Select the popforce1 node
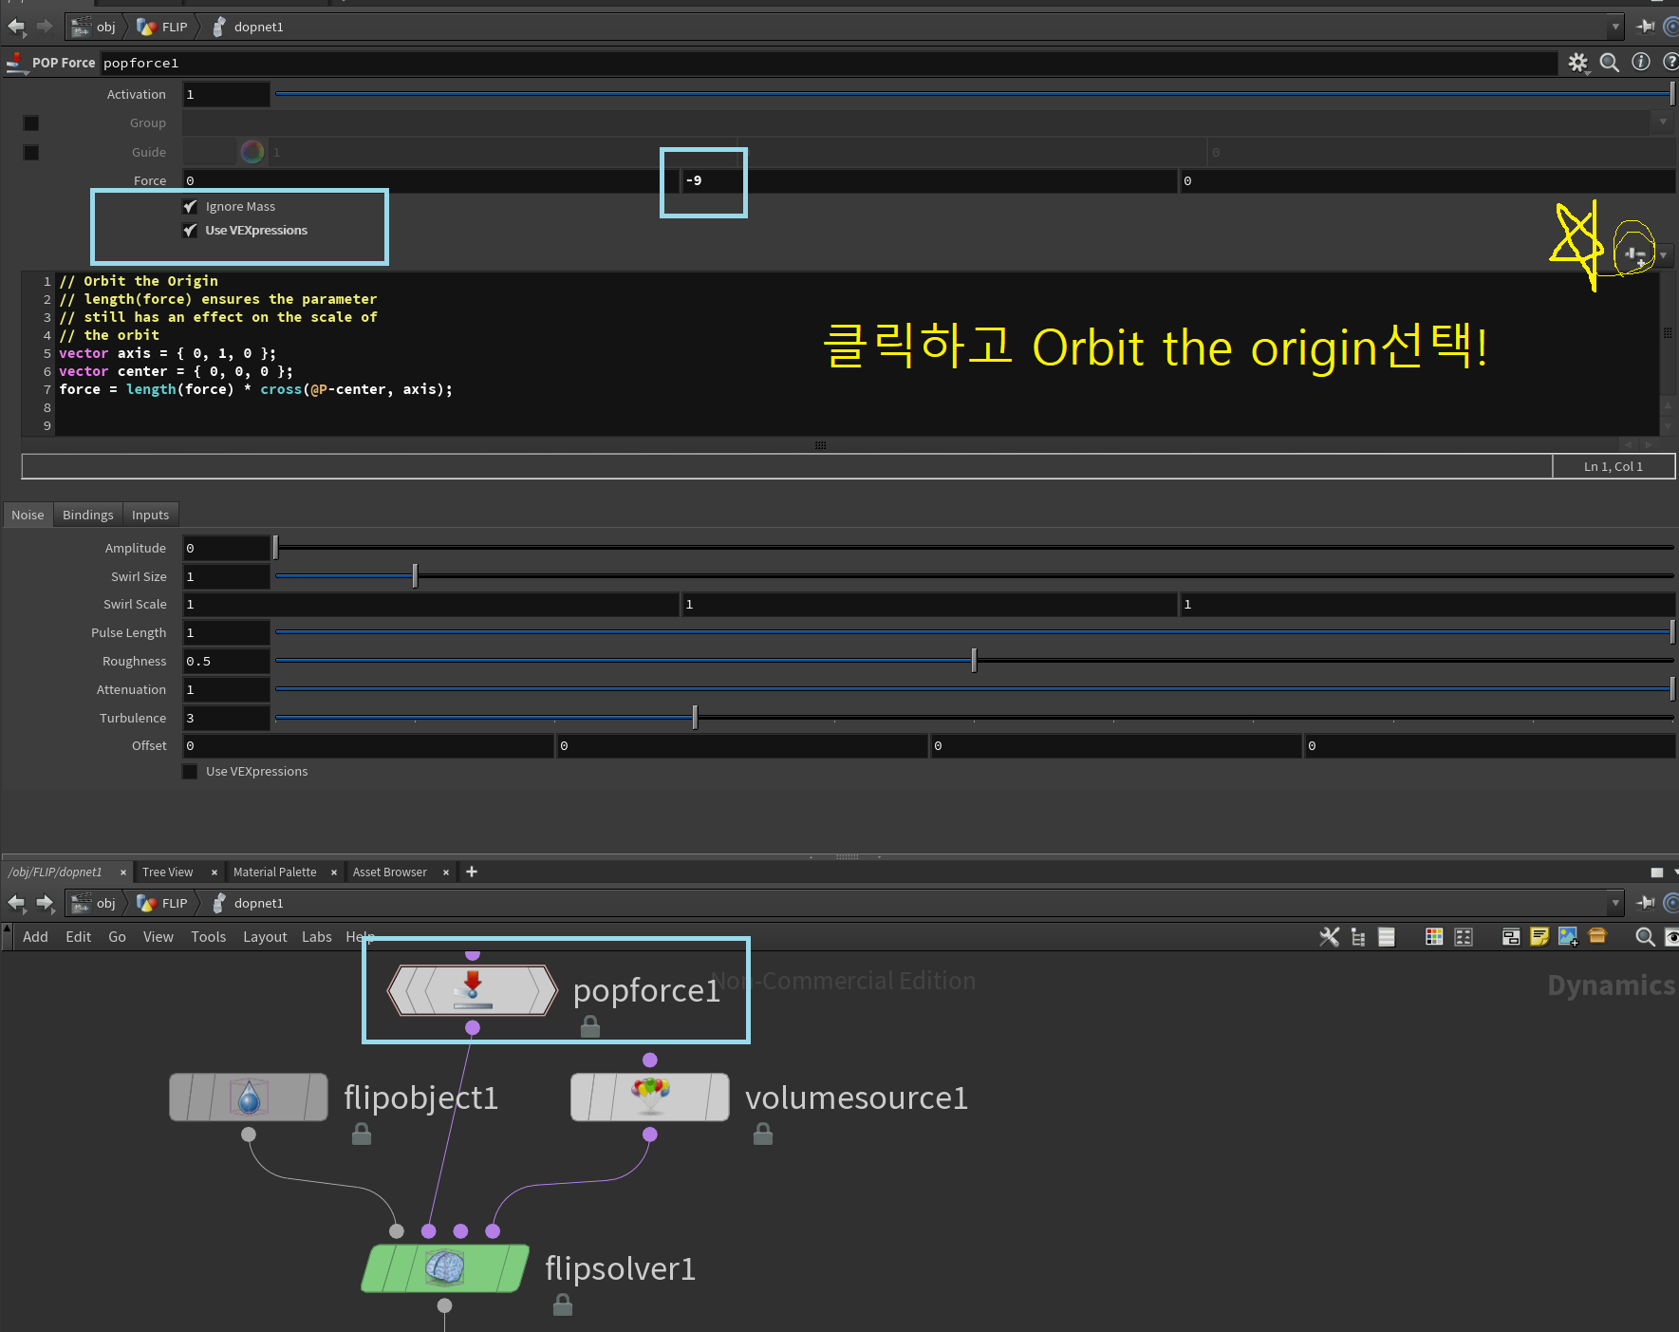 [472, 990]
